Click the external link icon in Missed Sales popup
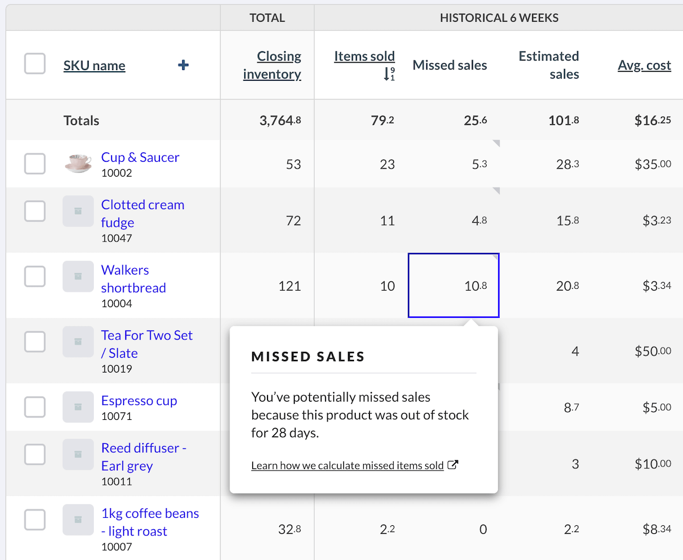 453,465
